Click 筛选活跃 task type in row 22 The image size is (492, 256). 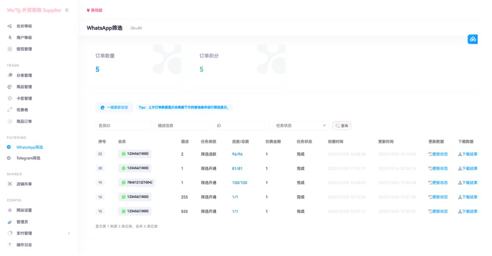209,154
